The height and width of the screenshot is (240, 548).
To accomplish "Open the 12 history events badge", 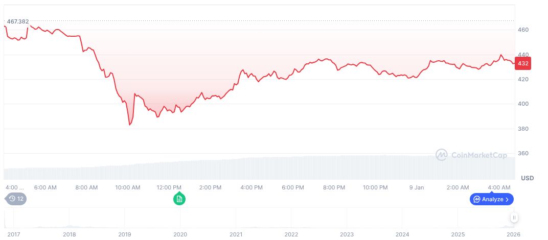I will (x=15, y=199).
